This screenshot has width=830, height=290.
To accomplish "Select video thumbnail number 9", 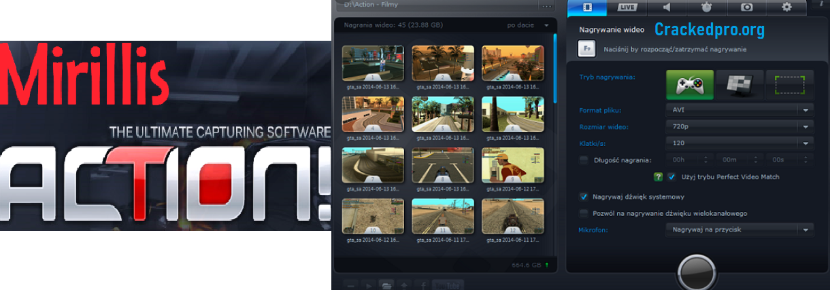I will pos(512,165).
